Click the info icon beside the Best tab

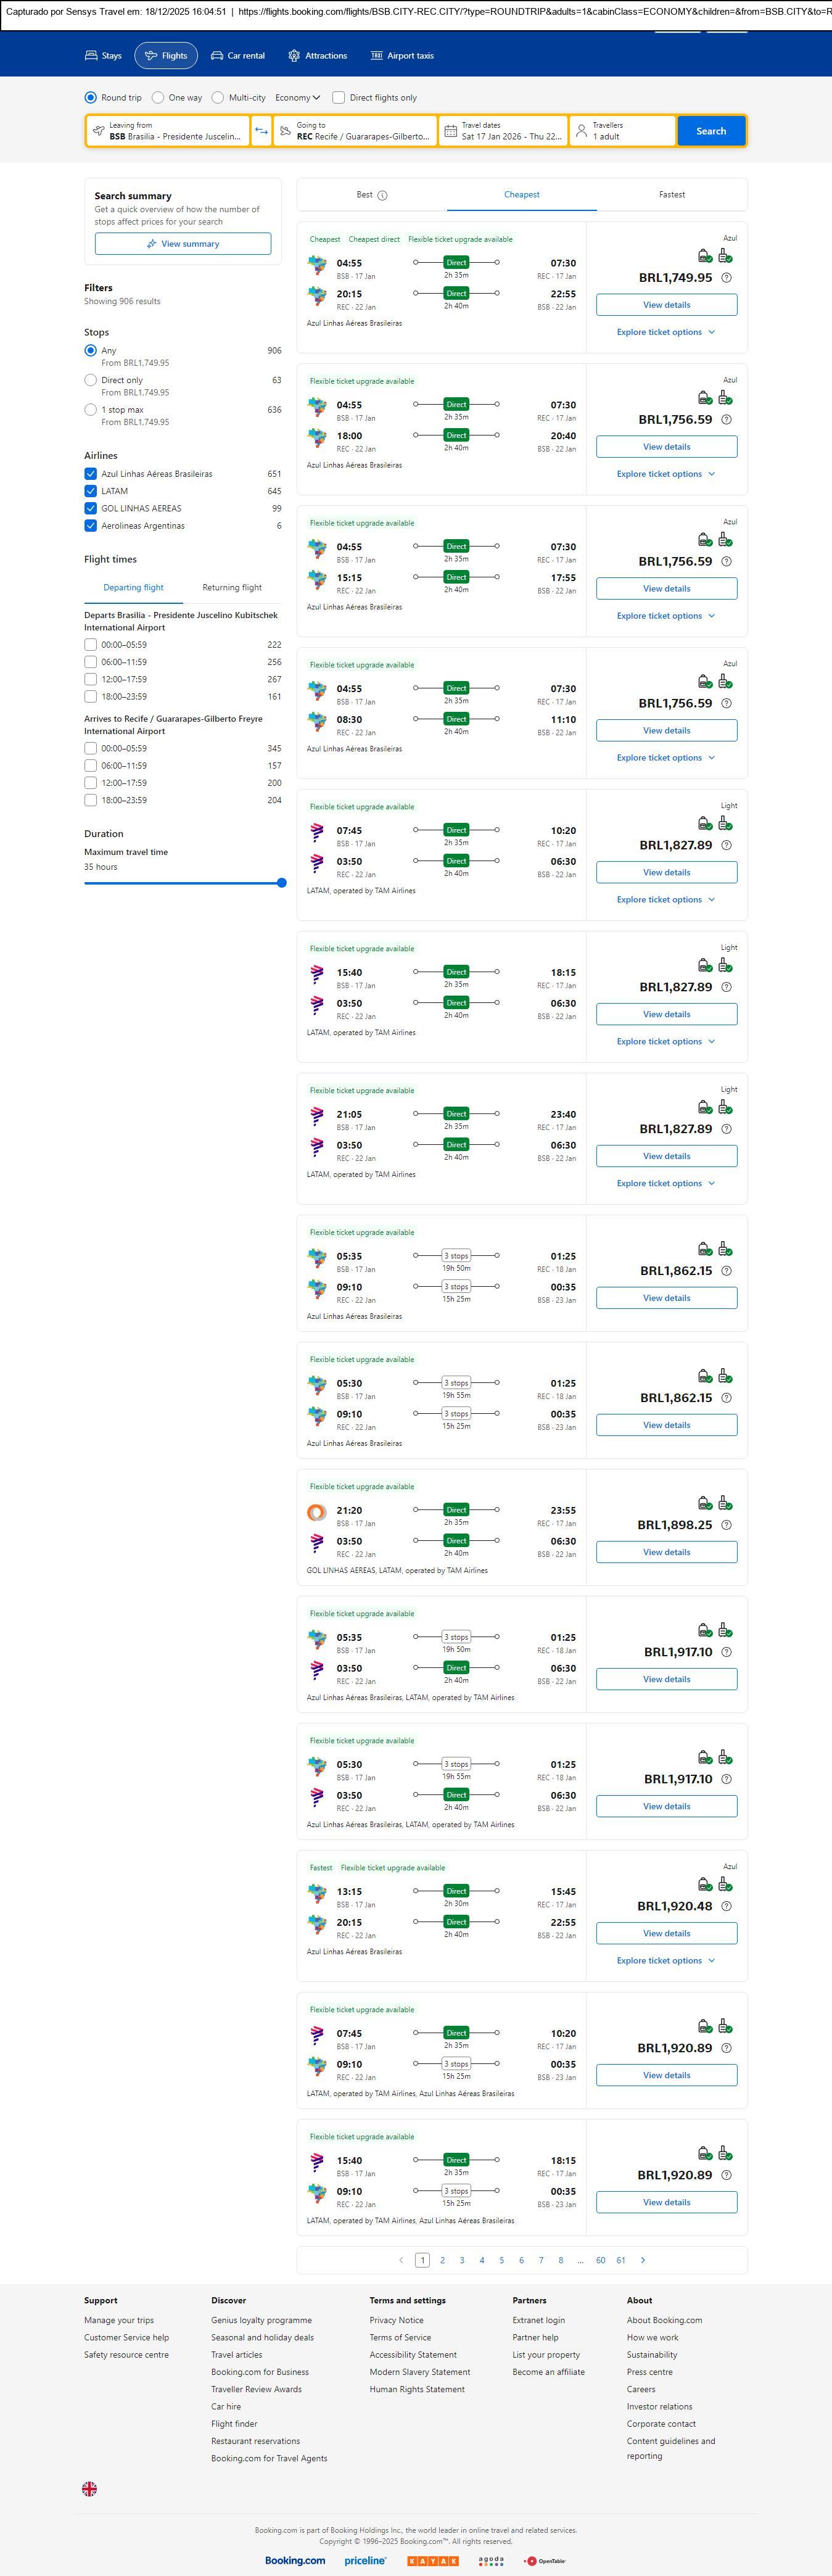coord(382,196)
